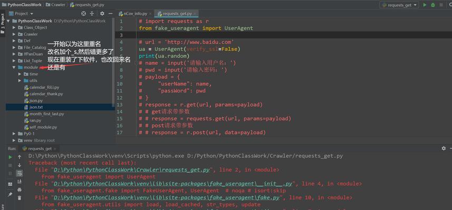Print the Run console output
Screen dimensions: 452x210
pyautogui.click(x=20, y=190)
